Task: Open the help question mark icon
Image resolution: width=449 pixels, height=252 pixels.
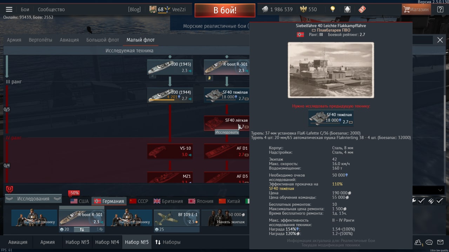Action: pos(440,9)
